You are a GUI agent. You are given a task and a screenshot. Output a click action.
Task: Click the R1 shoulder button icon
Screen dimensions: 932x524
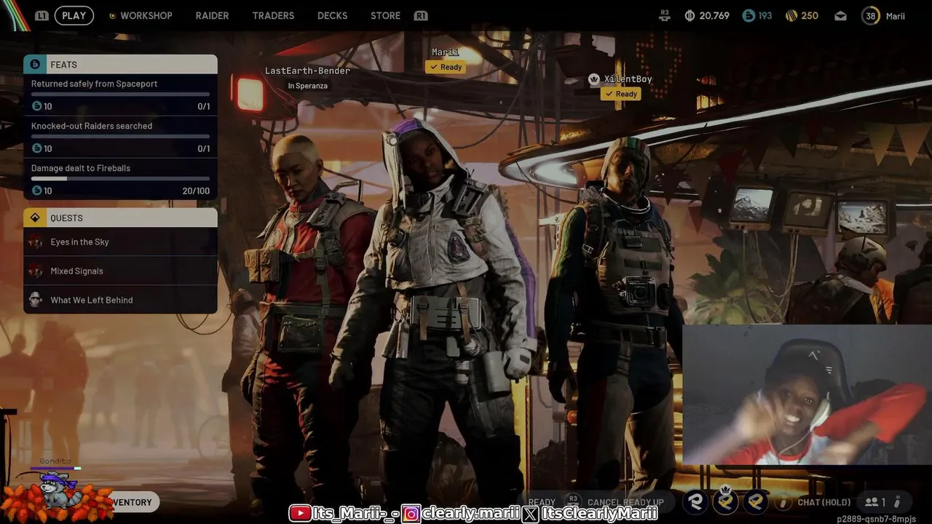(420, 15)
